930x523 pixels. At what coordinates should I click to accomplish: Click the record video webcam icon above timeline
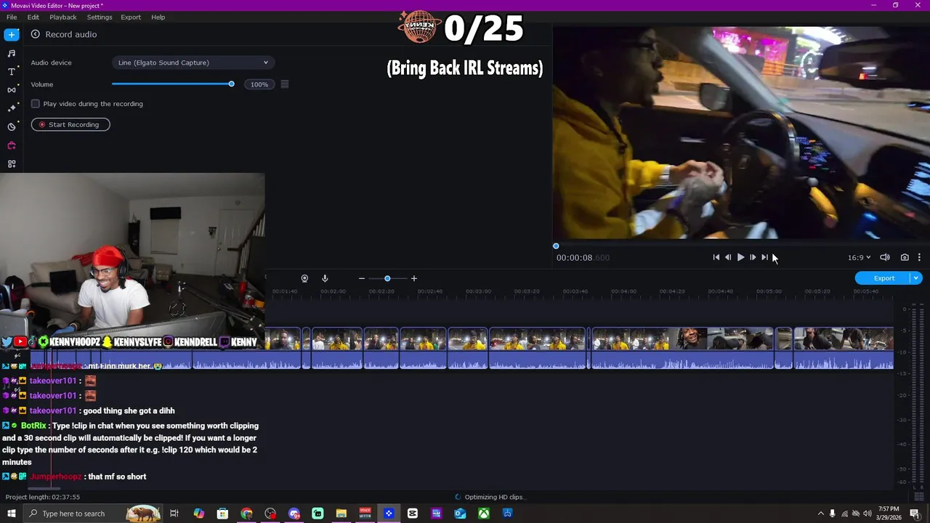coord(304,278)
